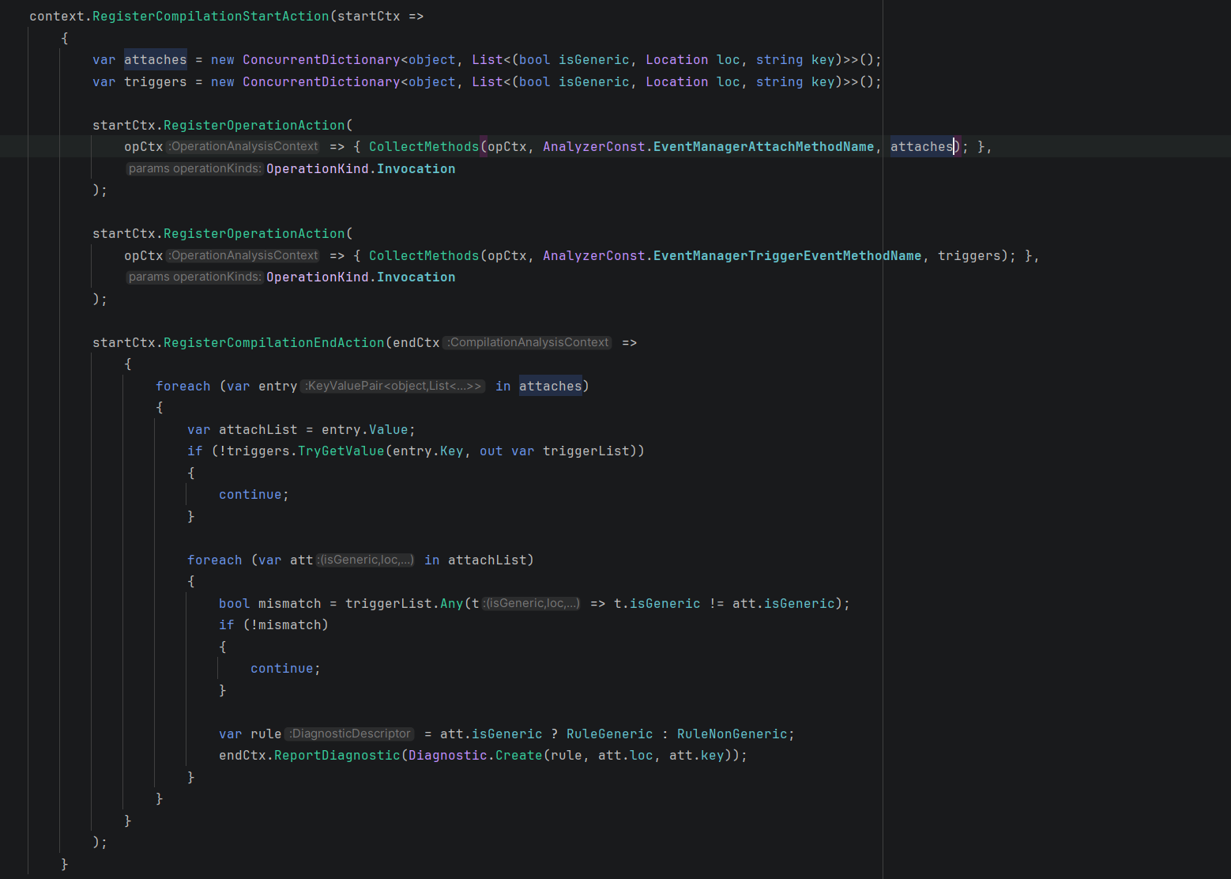Click attachList in its var declaration
The height and width of the screenshot is (879, 1231).
coord(258,429)
